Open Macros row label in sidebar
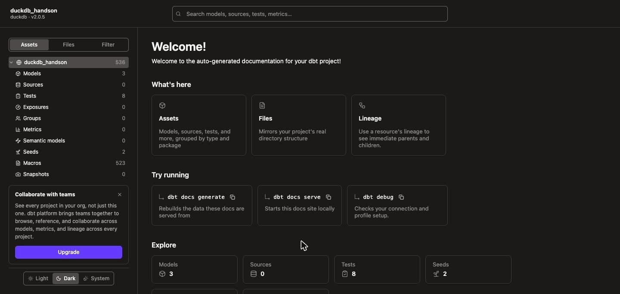The image size is (620, 294). 32,163
